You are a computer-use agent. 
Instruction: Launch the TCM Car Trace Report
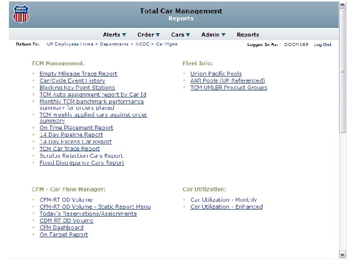(x=70, y=149)
